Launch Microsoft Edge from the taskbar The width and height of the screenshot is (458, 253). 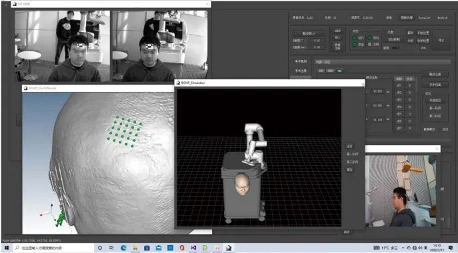click(x=123, y=248)
